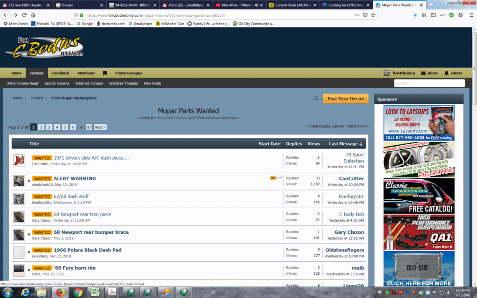Open Google Chrome from the Windows taskbar

[x=77, y=292]
